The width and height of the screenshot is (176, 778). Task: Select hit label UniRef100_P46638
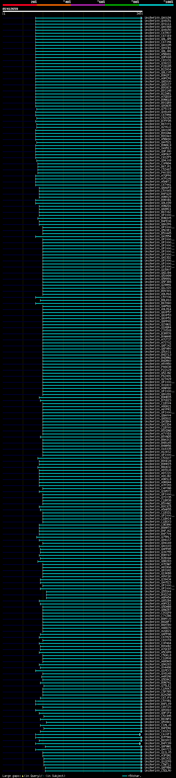[x=158, y=367]
